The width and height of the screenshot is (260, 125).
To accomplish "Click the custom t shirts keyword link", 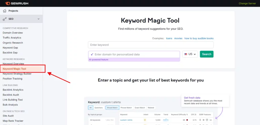I will pos(126,120).
